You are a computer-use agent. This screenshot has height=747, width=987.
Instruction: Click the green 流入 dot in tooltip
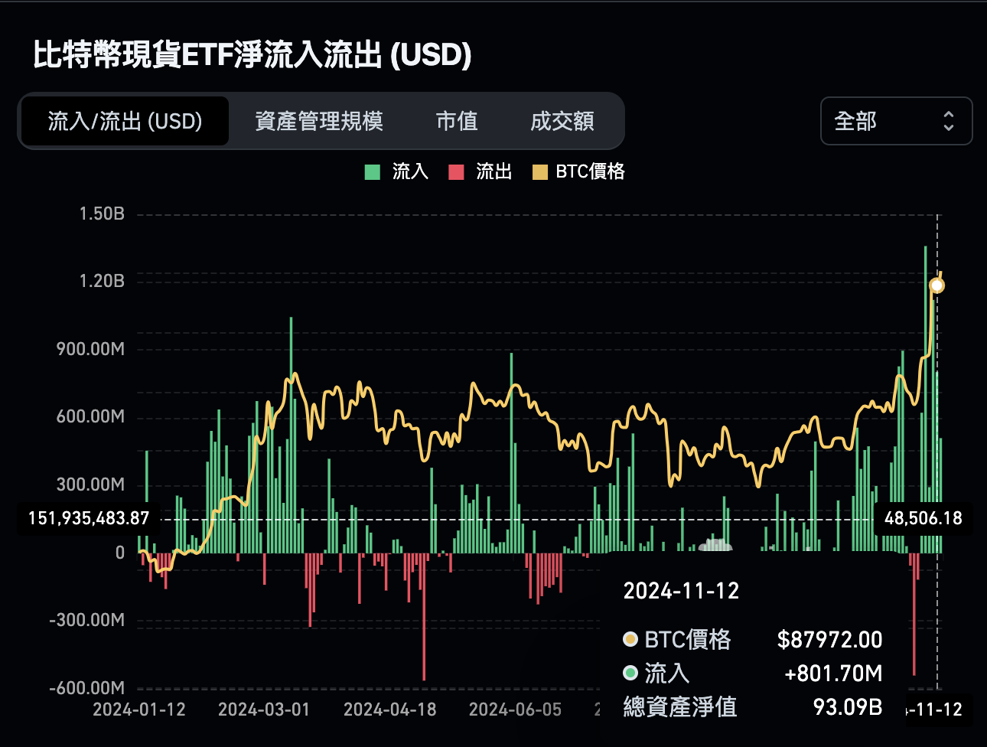630,673
